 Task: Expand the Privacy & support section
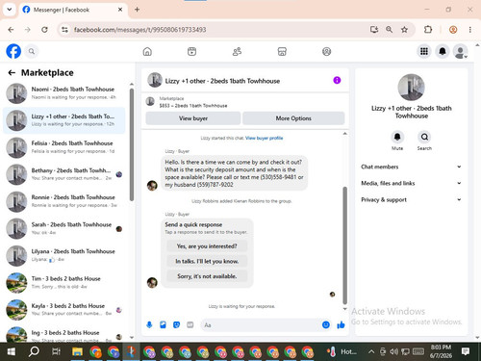pyautogui.click(x=411, y=199)
